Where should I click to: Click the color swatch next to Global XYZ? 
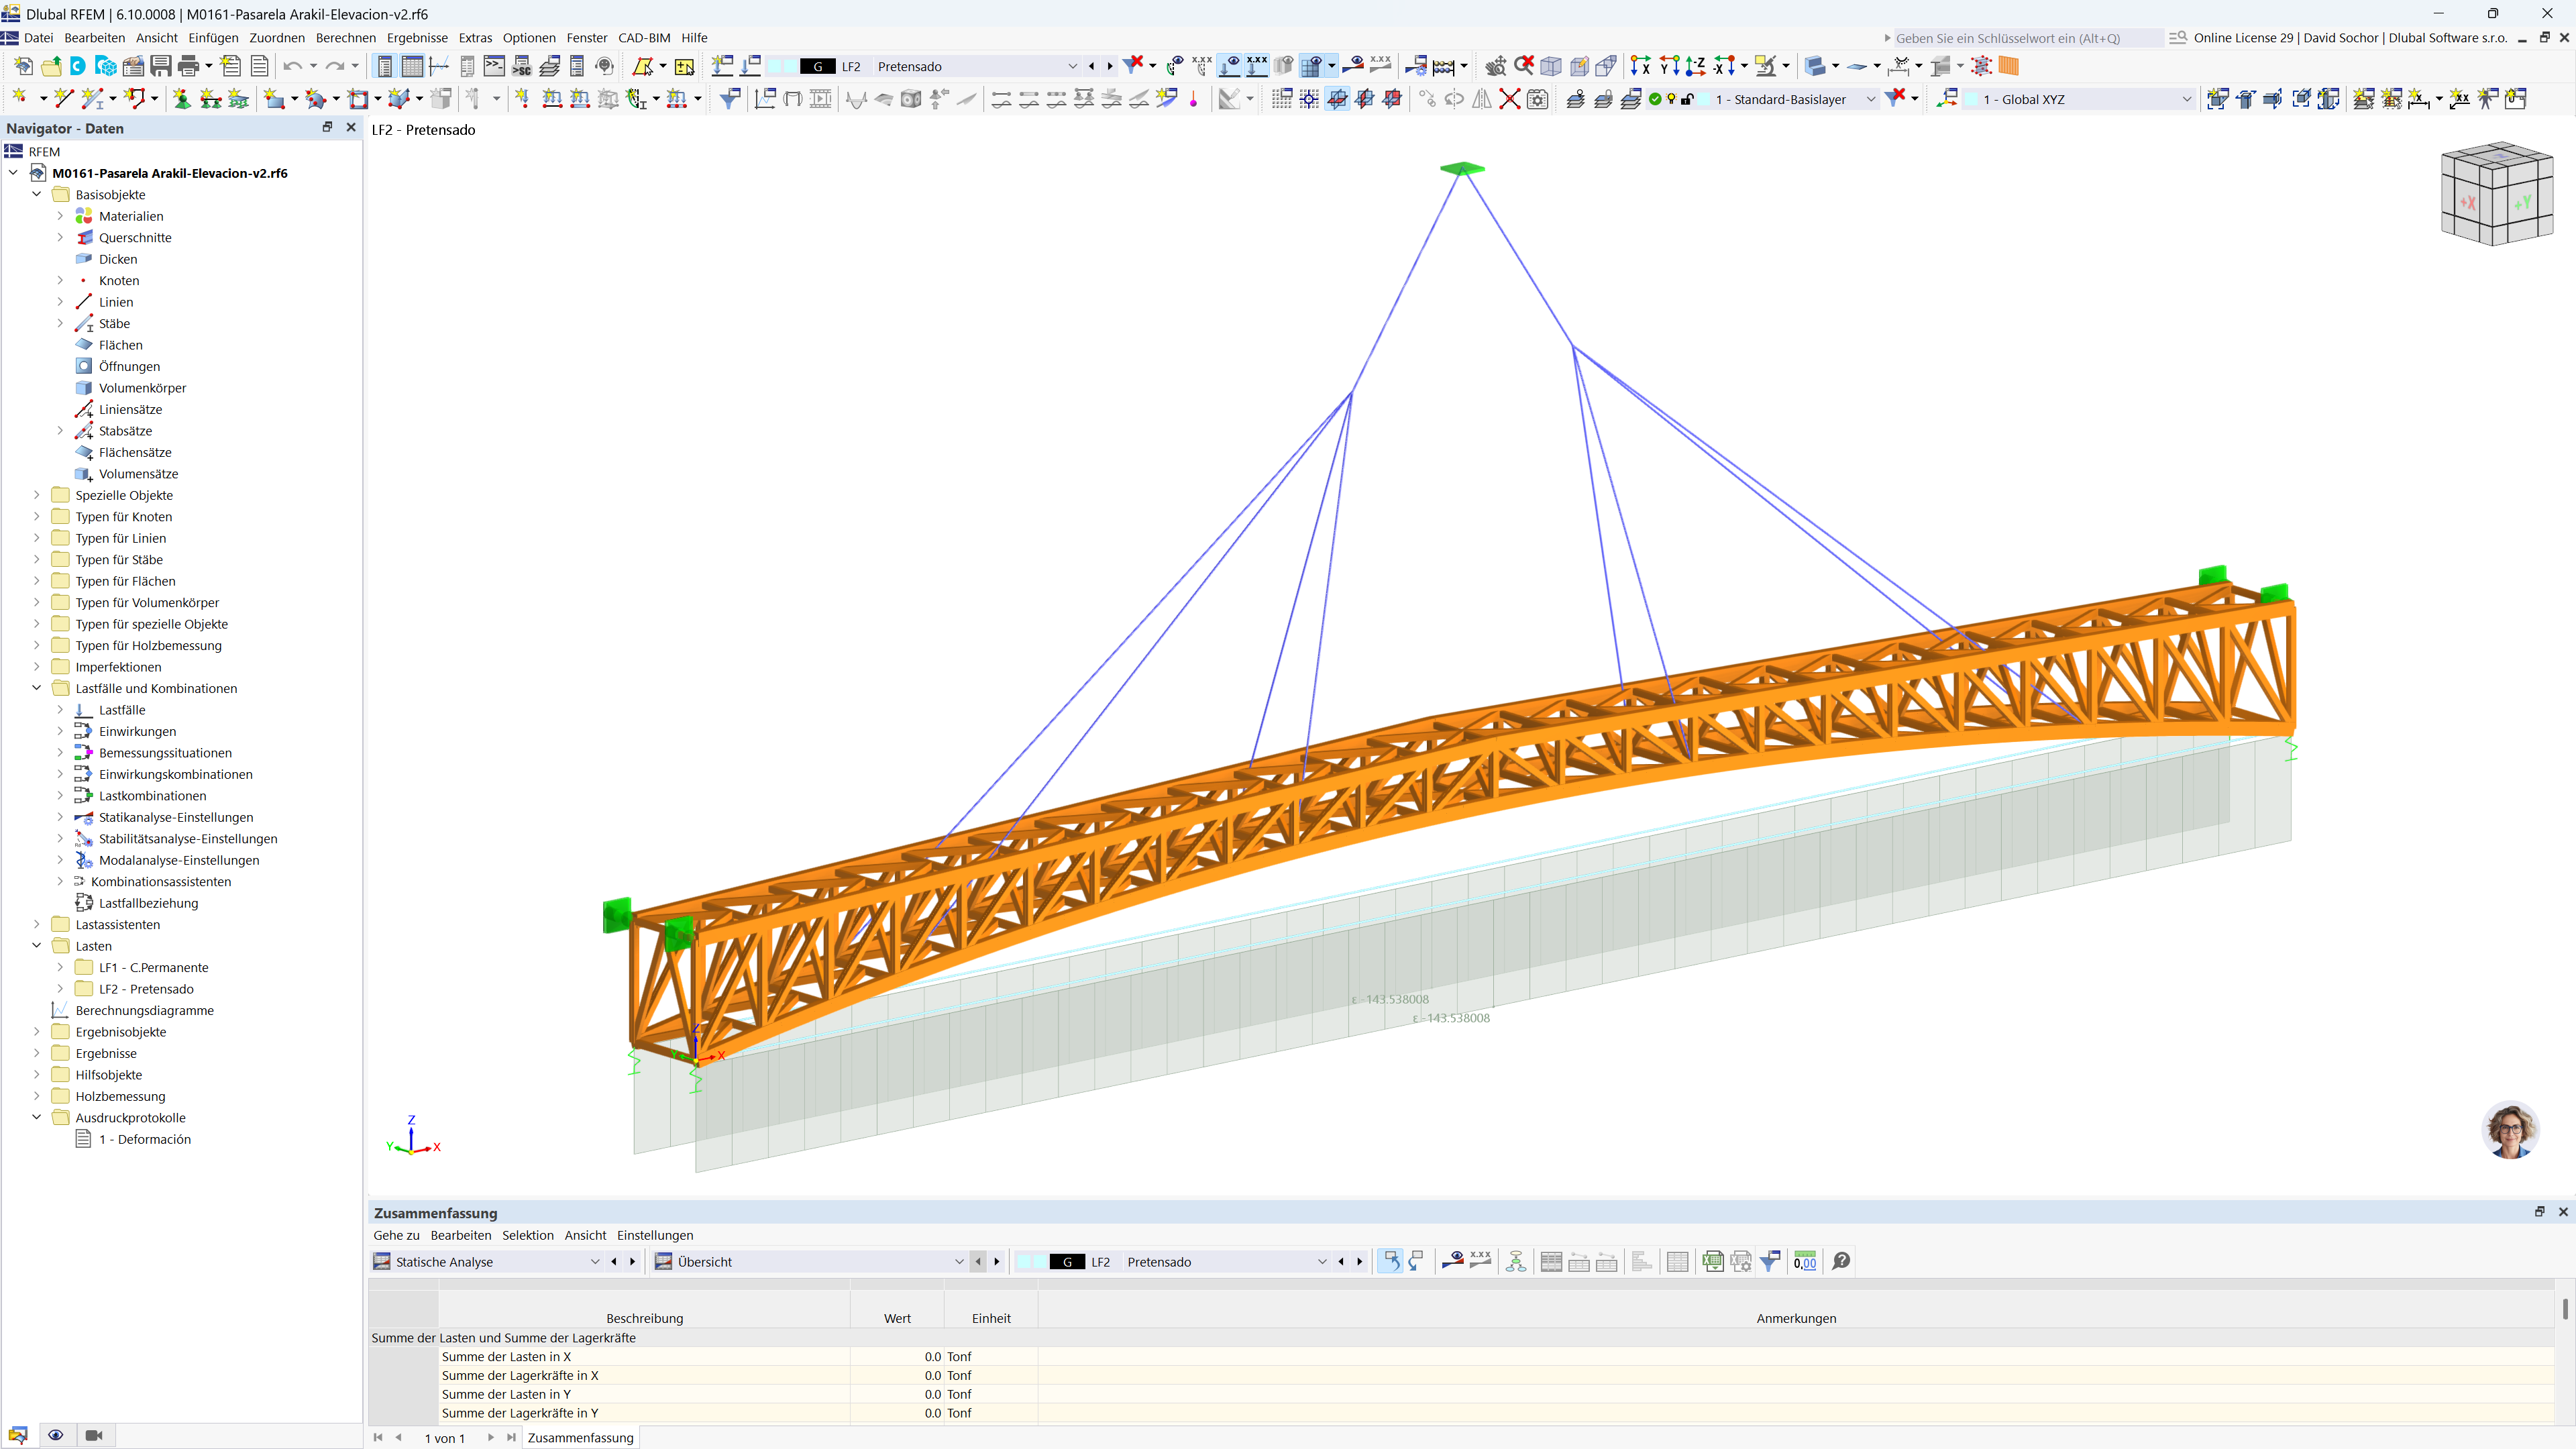click(1972, 99)
